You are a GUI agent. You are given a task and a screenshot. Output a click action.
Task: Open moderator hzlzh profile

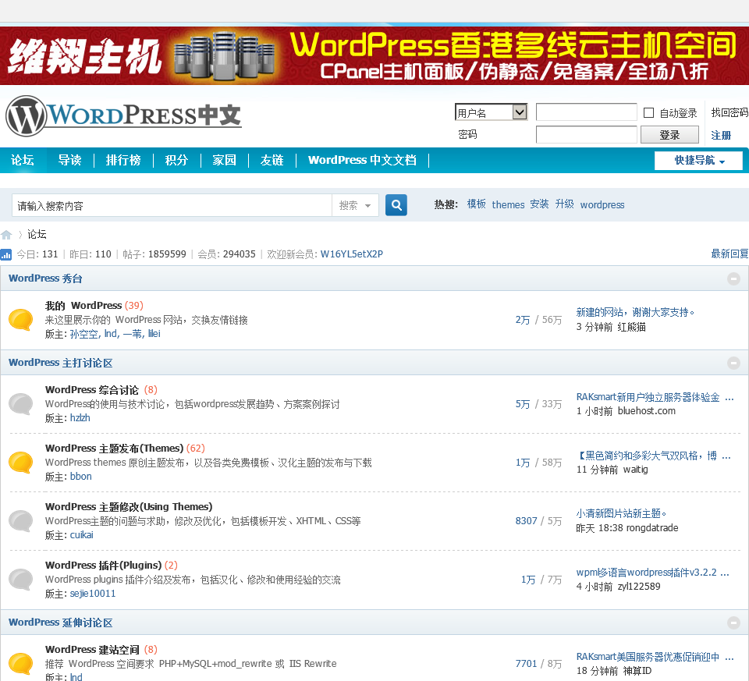[x=80, y=418]
